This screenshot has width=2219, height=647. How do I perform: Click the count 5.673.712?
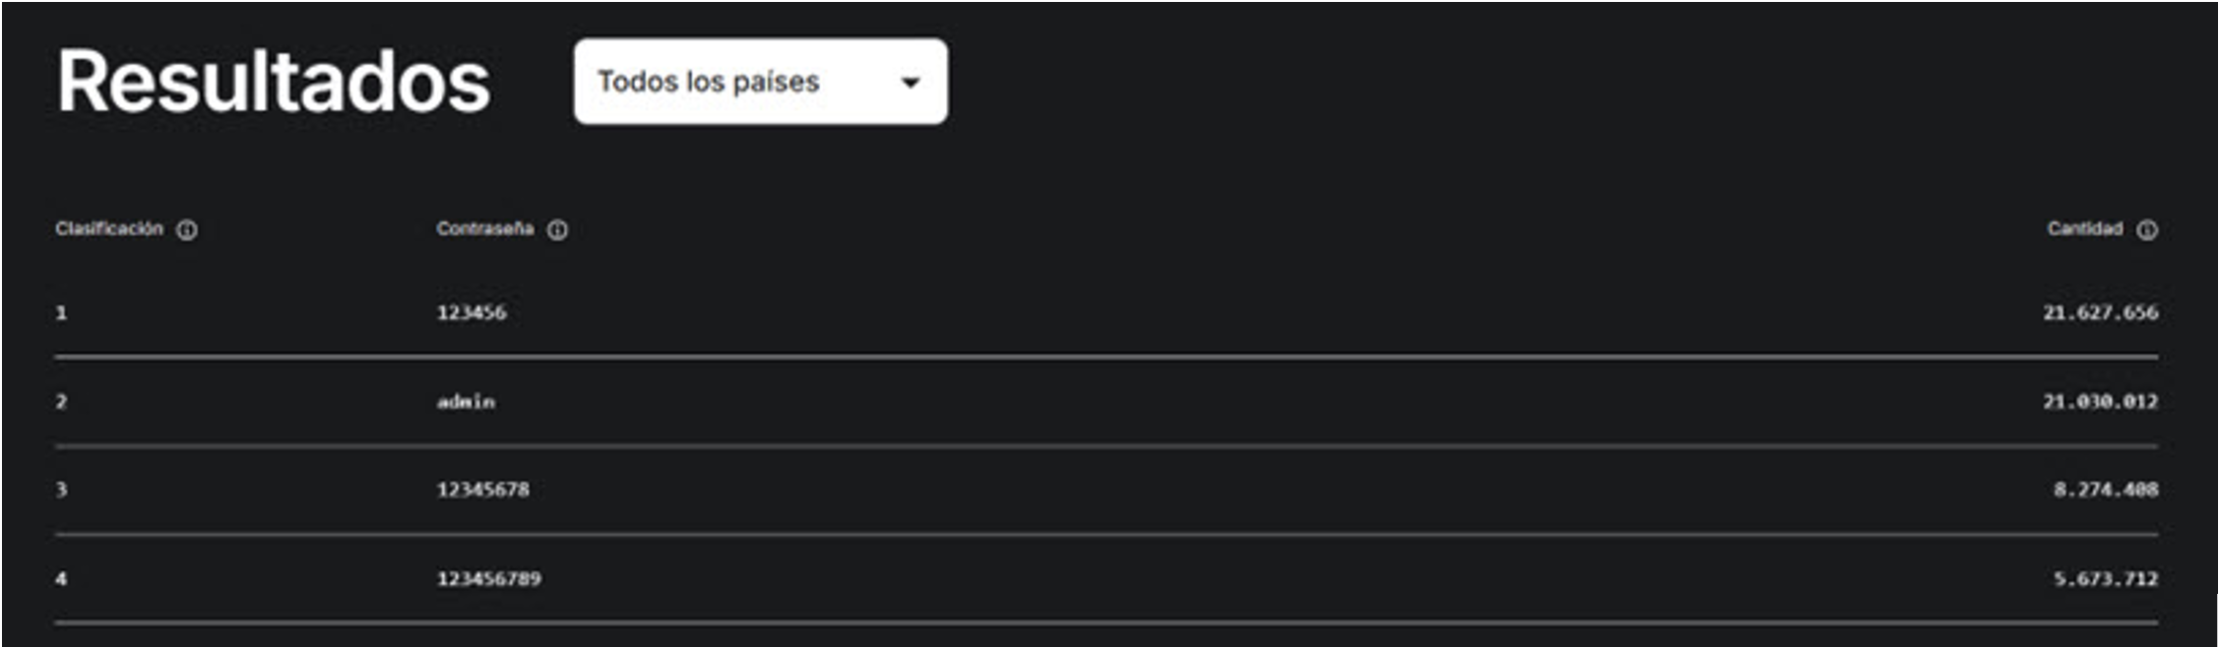click(x=2106, y=579)
